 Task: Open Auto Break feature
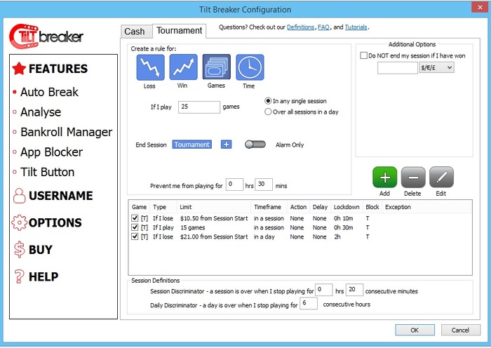pos(49,92)
